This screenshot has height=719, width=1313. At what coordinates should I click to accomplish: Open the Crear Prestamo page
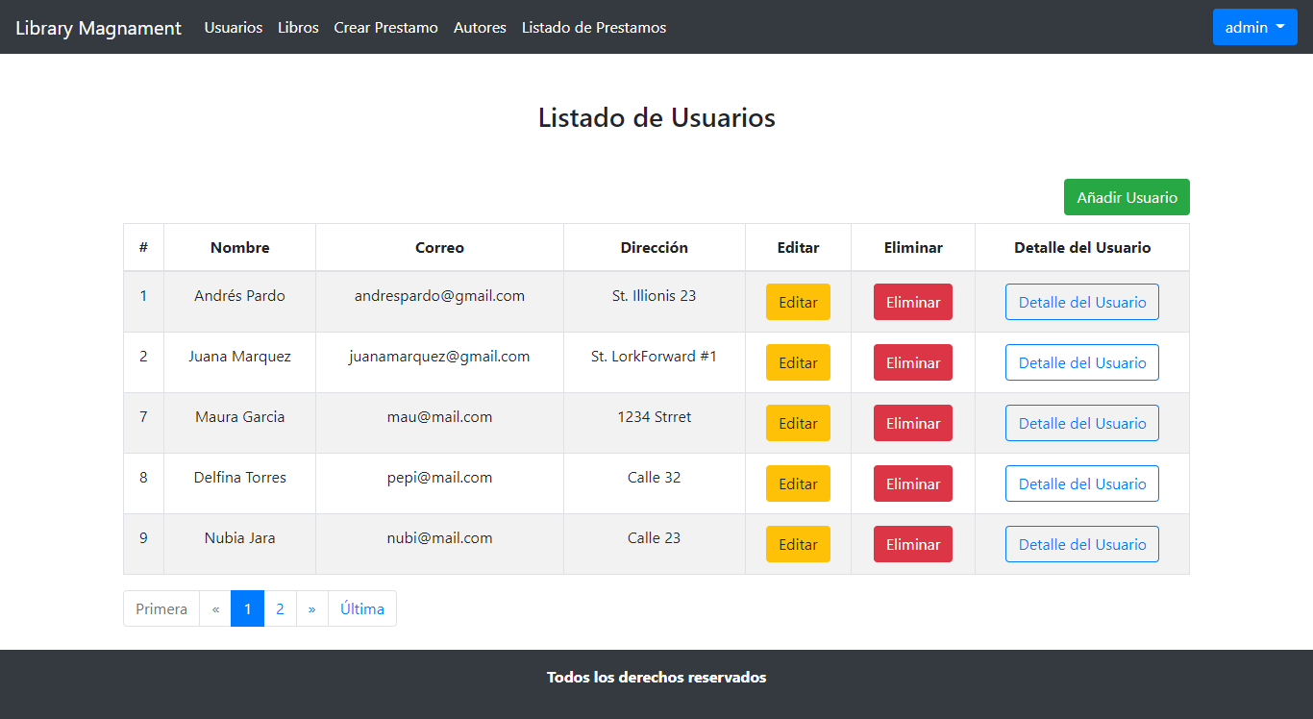point(385,28)
